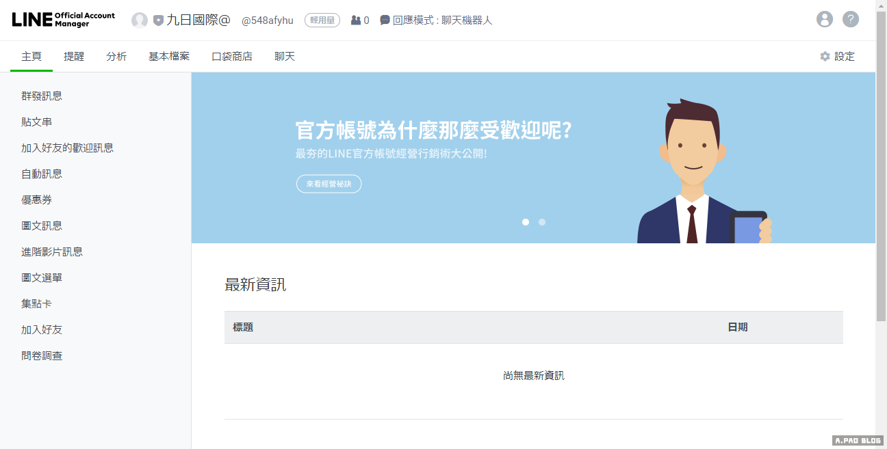The height and width of the screenshot is (449, 887).
Task: Select the first banner carousel dot
Action: [x=526, y=222]
